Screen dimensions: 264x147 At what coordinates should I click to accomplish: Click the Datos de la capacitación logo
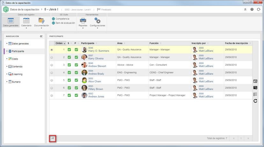[6, 10]
